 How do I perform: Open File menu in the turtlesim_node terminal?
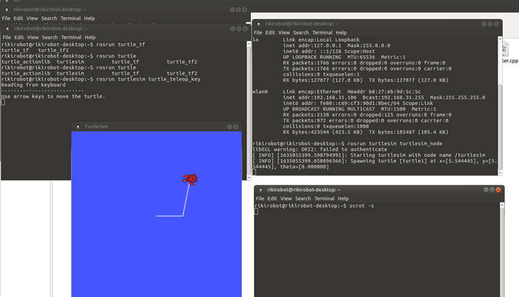point(258,32)
